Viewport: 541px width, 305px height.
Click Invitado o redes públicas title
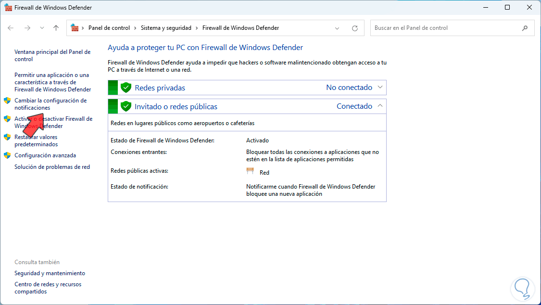(x=176, y=107)
